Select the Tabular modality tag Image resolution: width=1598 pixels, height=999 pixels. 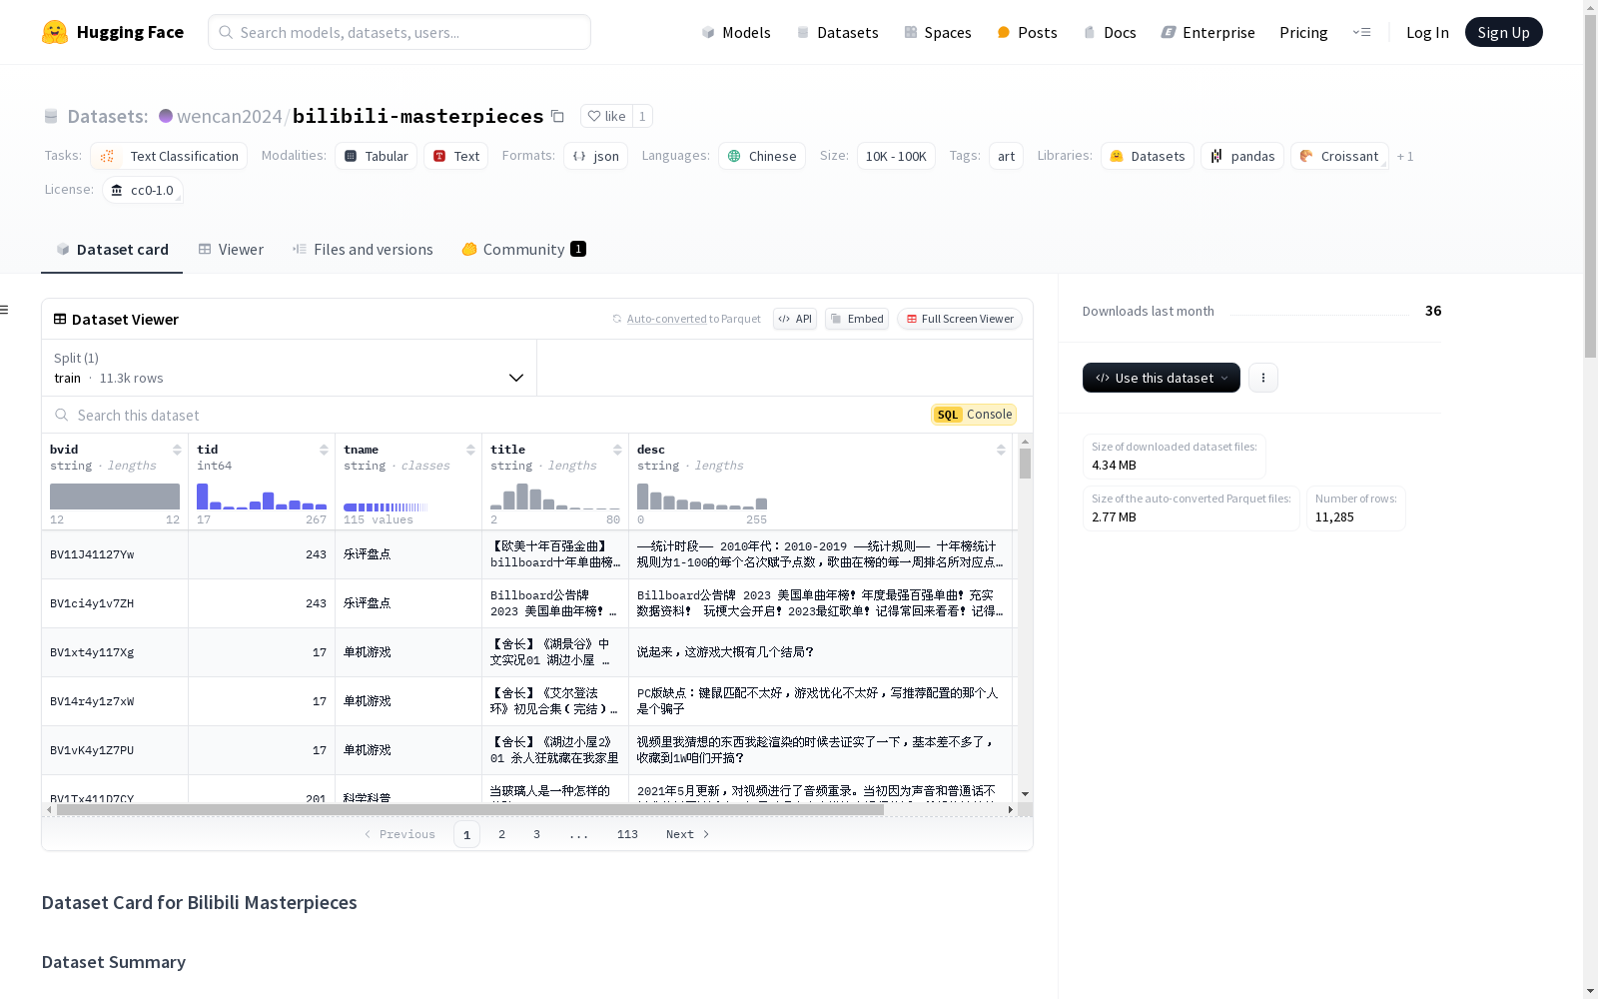(x=376, y=156)
